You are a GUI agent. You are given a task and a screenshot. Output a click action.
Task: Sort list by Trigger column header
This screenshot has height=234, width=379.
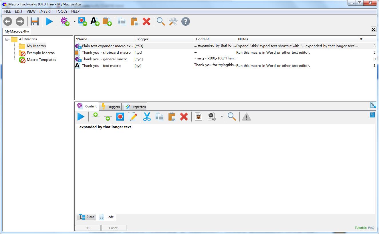164,39
